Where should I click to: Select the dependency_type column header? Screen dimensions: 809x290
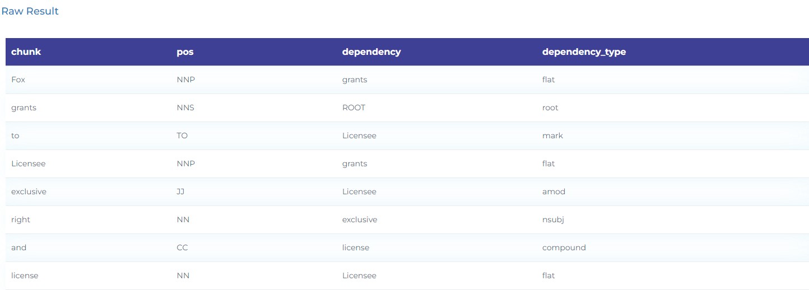[584, 52]
